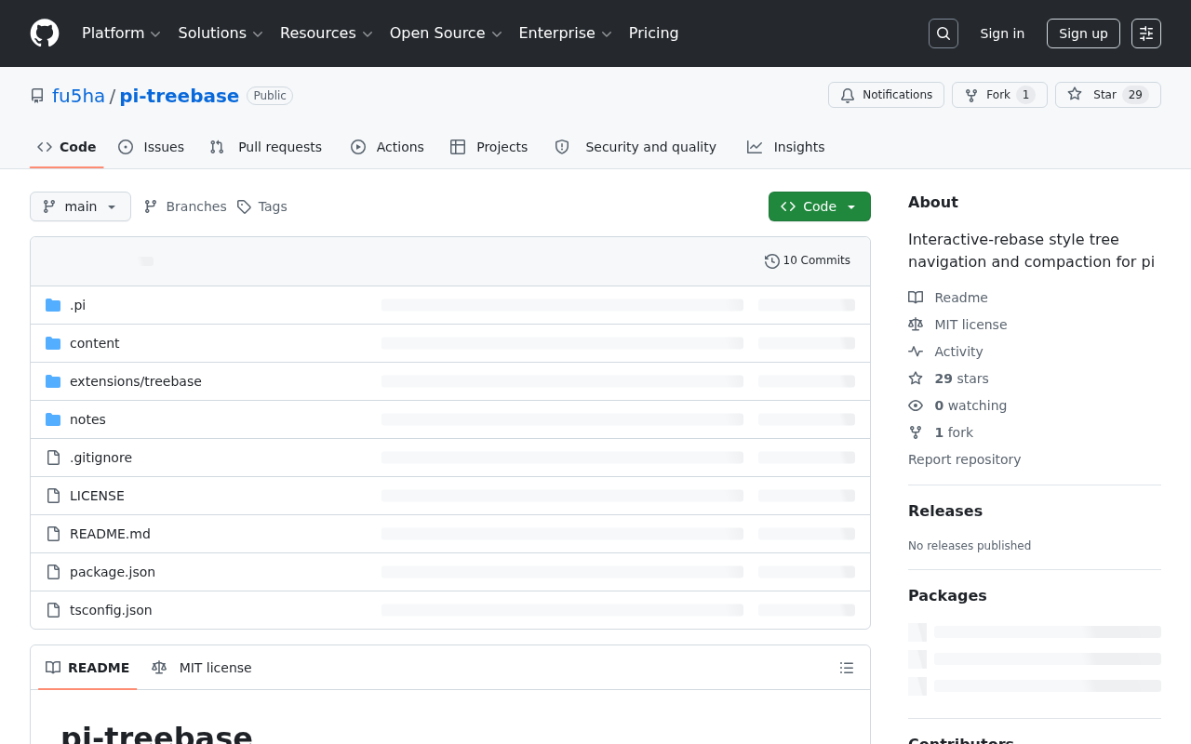Switch to the Actions tab
1191x744 pixels.
click(387, 147)
